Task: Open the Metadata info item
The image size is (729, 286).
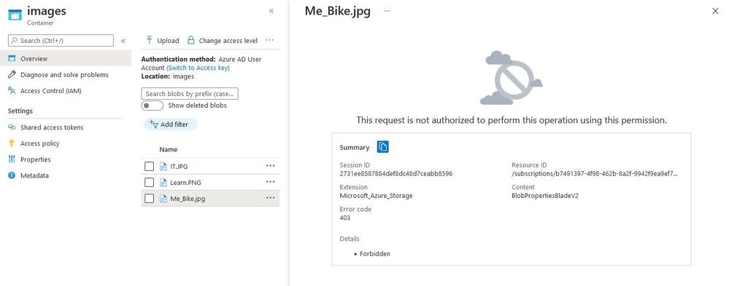Action: click(12, 175)
